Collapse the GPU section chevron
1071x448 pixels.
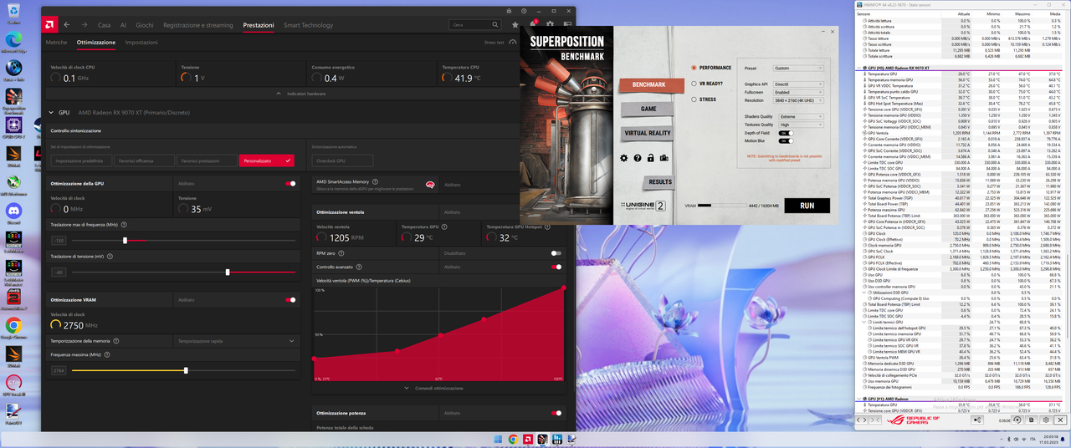pos(52,112)
